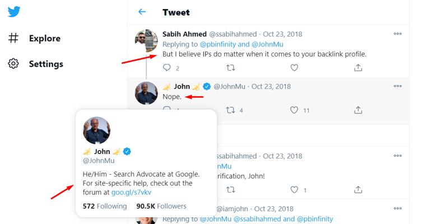Like Sabih Ahmed's backlink tweet
The width and height of the screenshot is (423, 224).
pyautogui.click(x=294, y=68)
